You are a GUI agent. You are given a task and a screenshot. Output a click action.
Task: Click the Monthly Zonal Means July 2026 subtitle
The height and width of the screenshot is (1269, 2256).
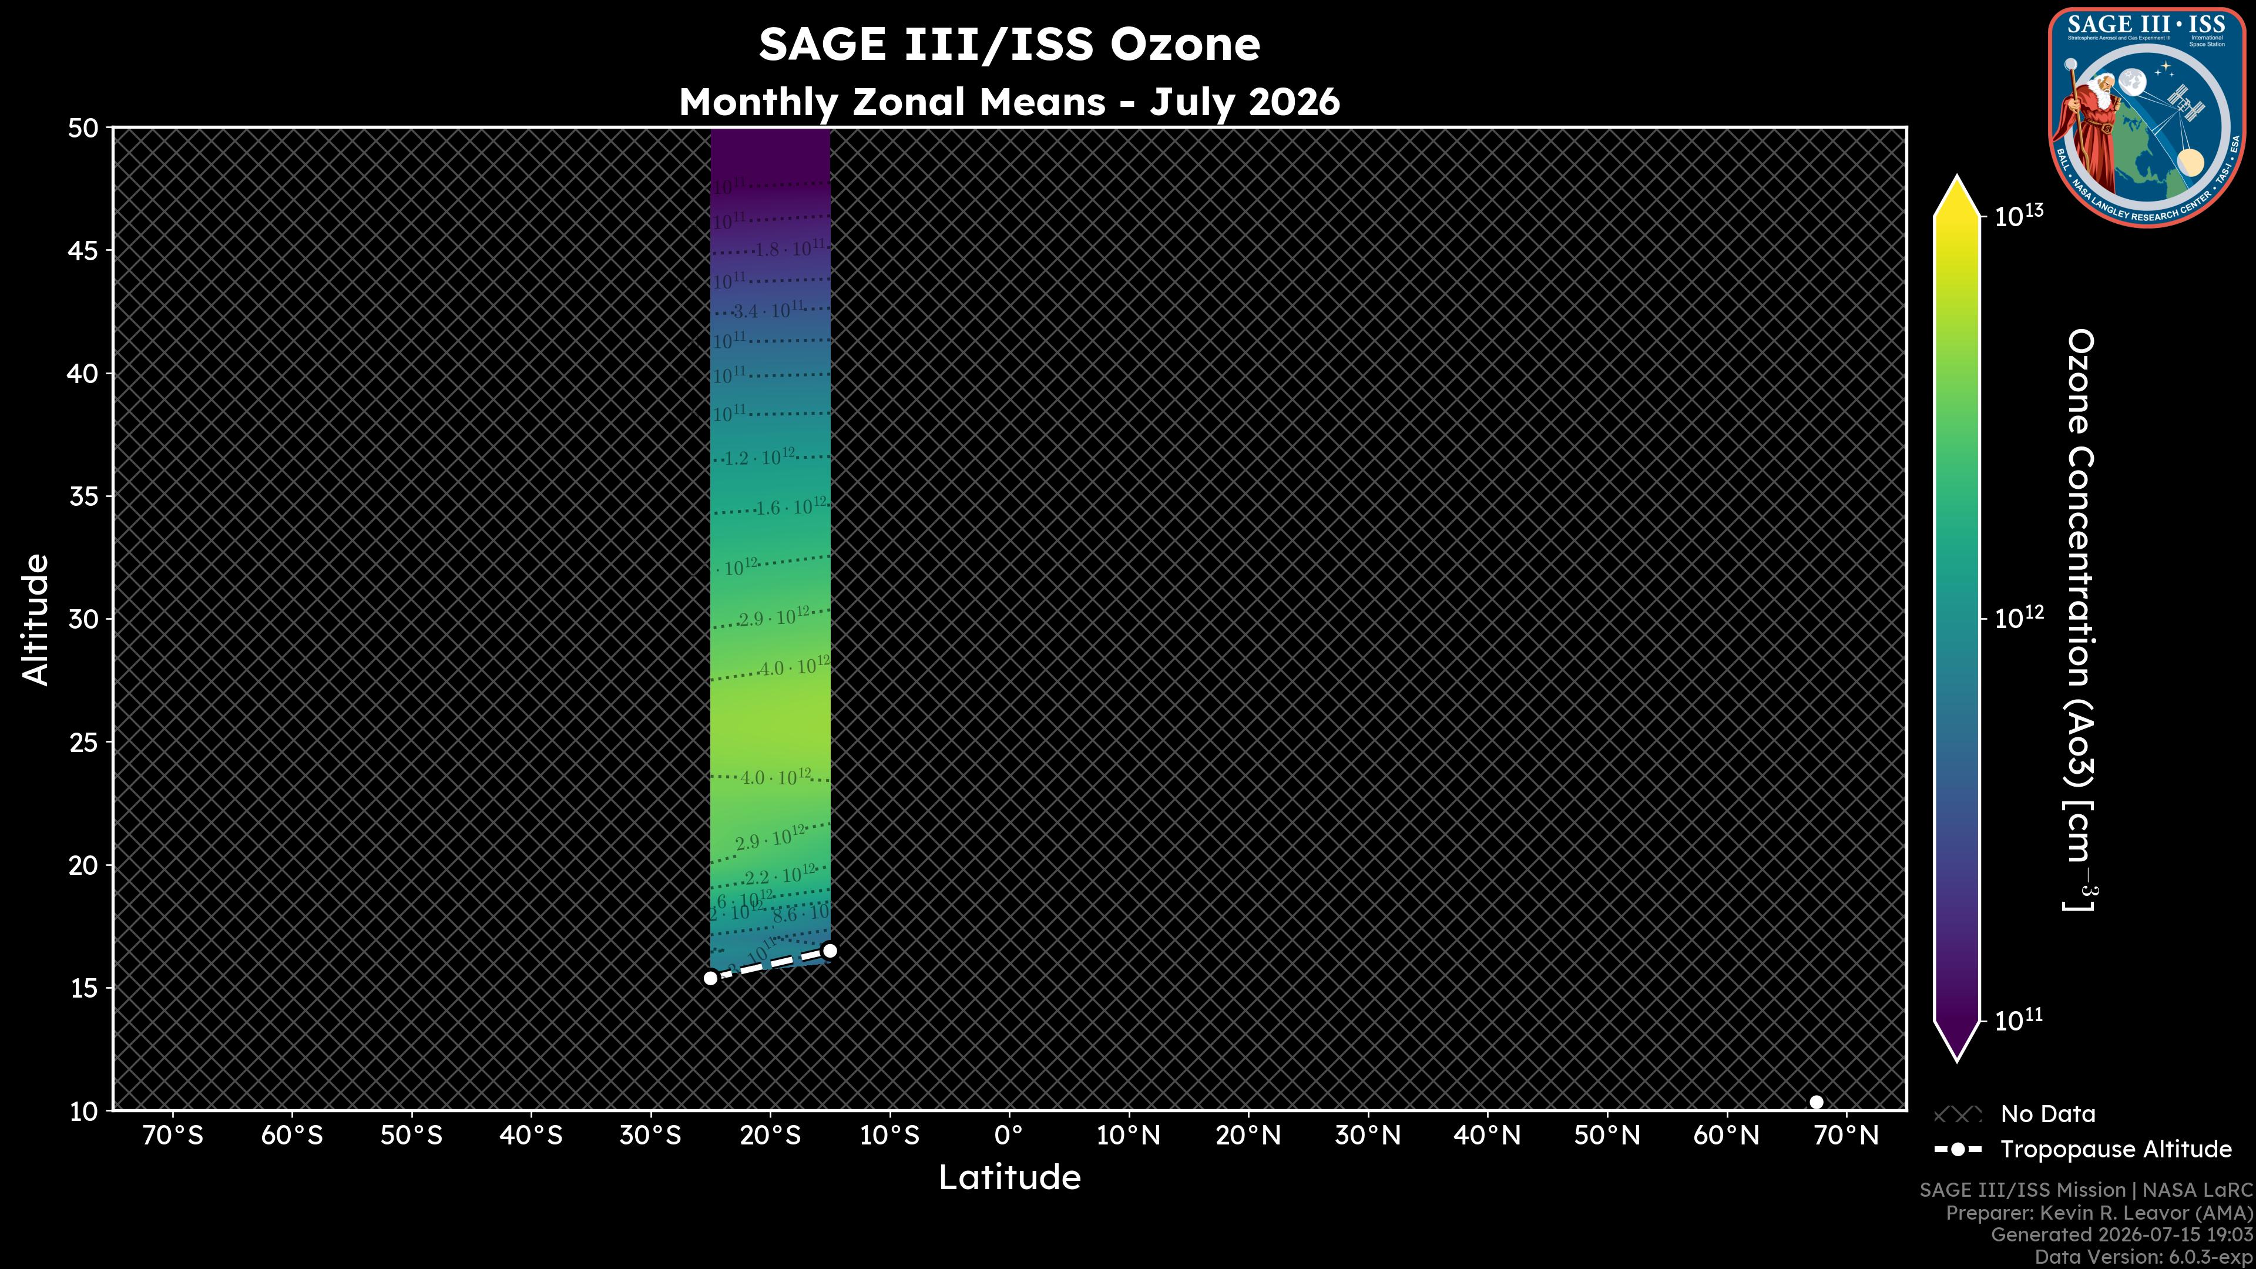(1009, 102)
